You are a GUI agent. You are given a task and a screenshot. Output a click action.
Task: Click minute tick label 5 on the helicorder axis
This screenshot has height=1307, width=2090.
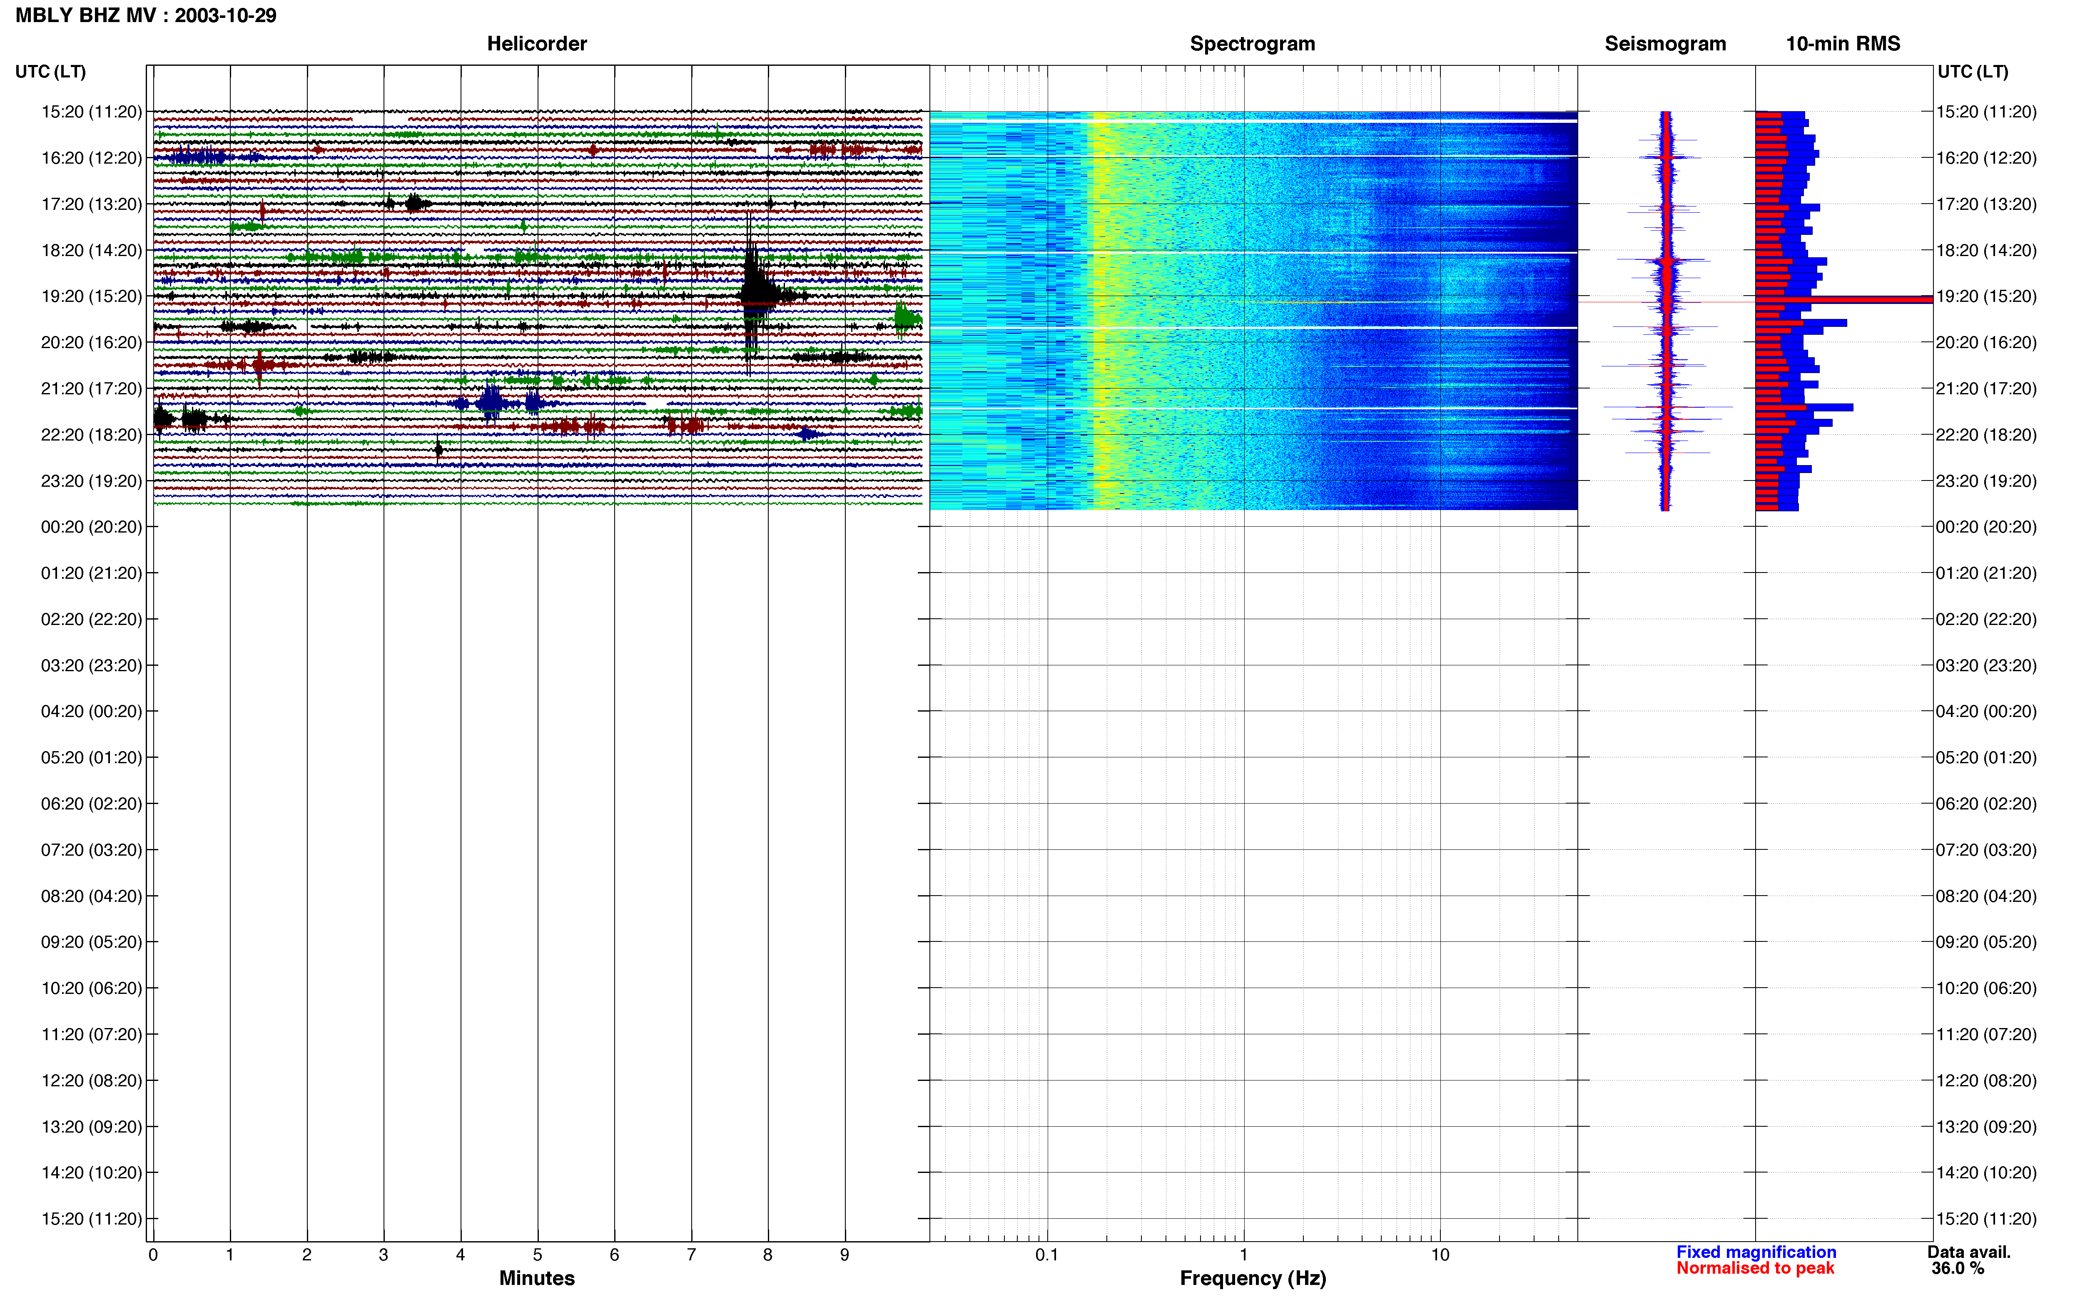(538, 1254)
